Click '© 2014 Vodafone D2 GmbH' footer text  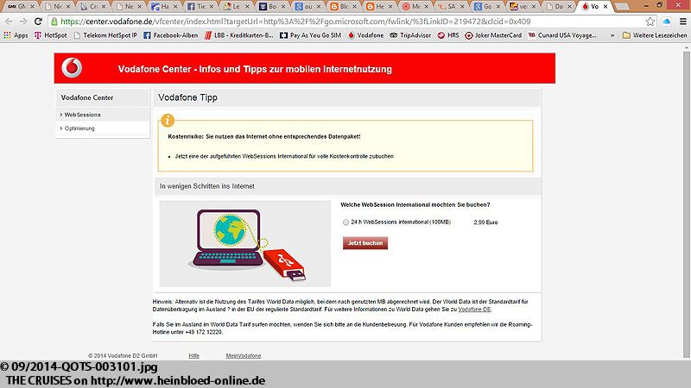[x=123, y=356]
